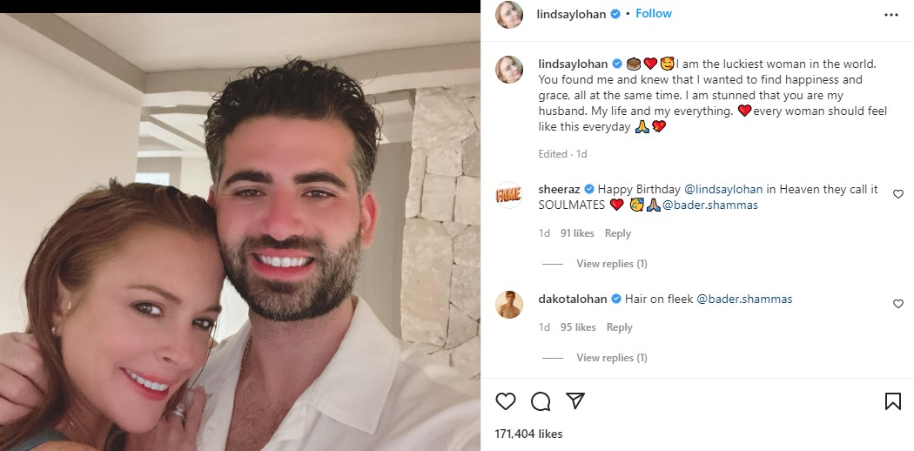Open the @bader.shammas mention in dakotalohan's comment

744,299
